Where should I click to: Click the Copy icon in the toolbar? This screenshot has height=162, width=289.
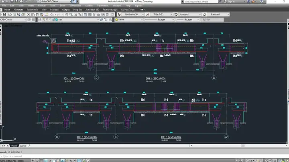33,14
